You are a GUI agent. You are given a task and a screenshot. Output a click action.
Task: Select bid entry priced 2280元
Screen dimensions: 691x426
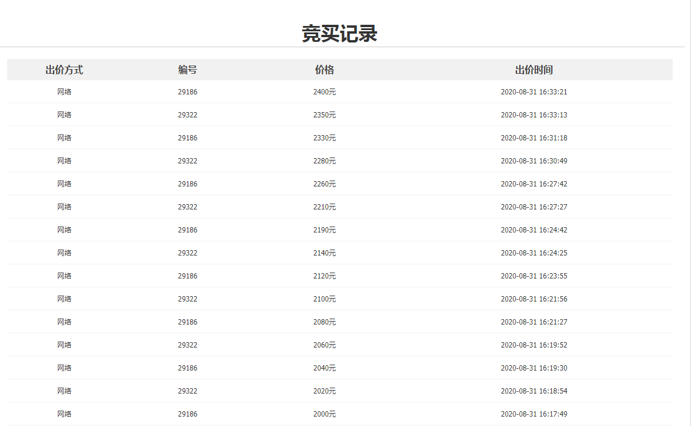[325, 160]
